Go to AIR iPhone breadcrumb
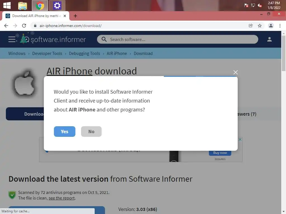The image size is (286, 214). click(117, 53)
